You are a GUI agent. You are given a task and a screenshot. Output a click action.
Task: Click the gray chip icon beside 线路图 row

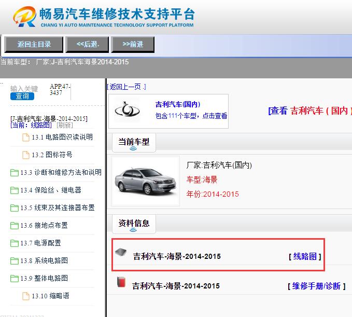click(x=121, y=252)
